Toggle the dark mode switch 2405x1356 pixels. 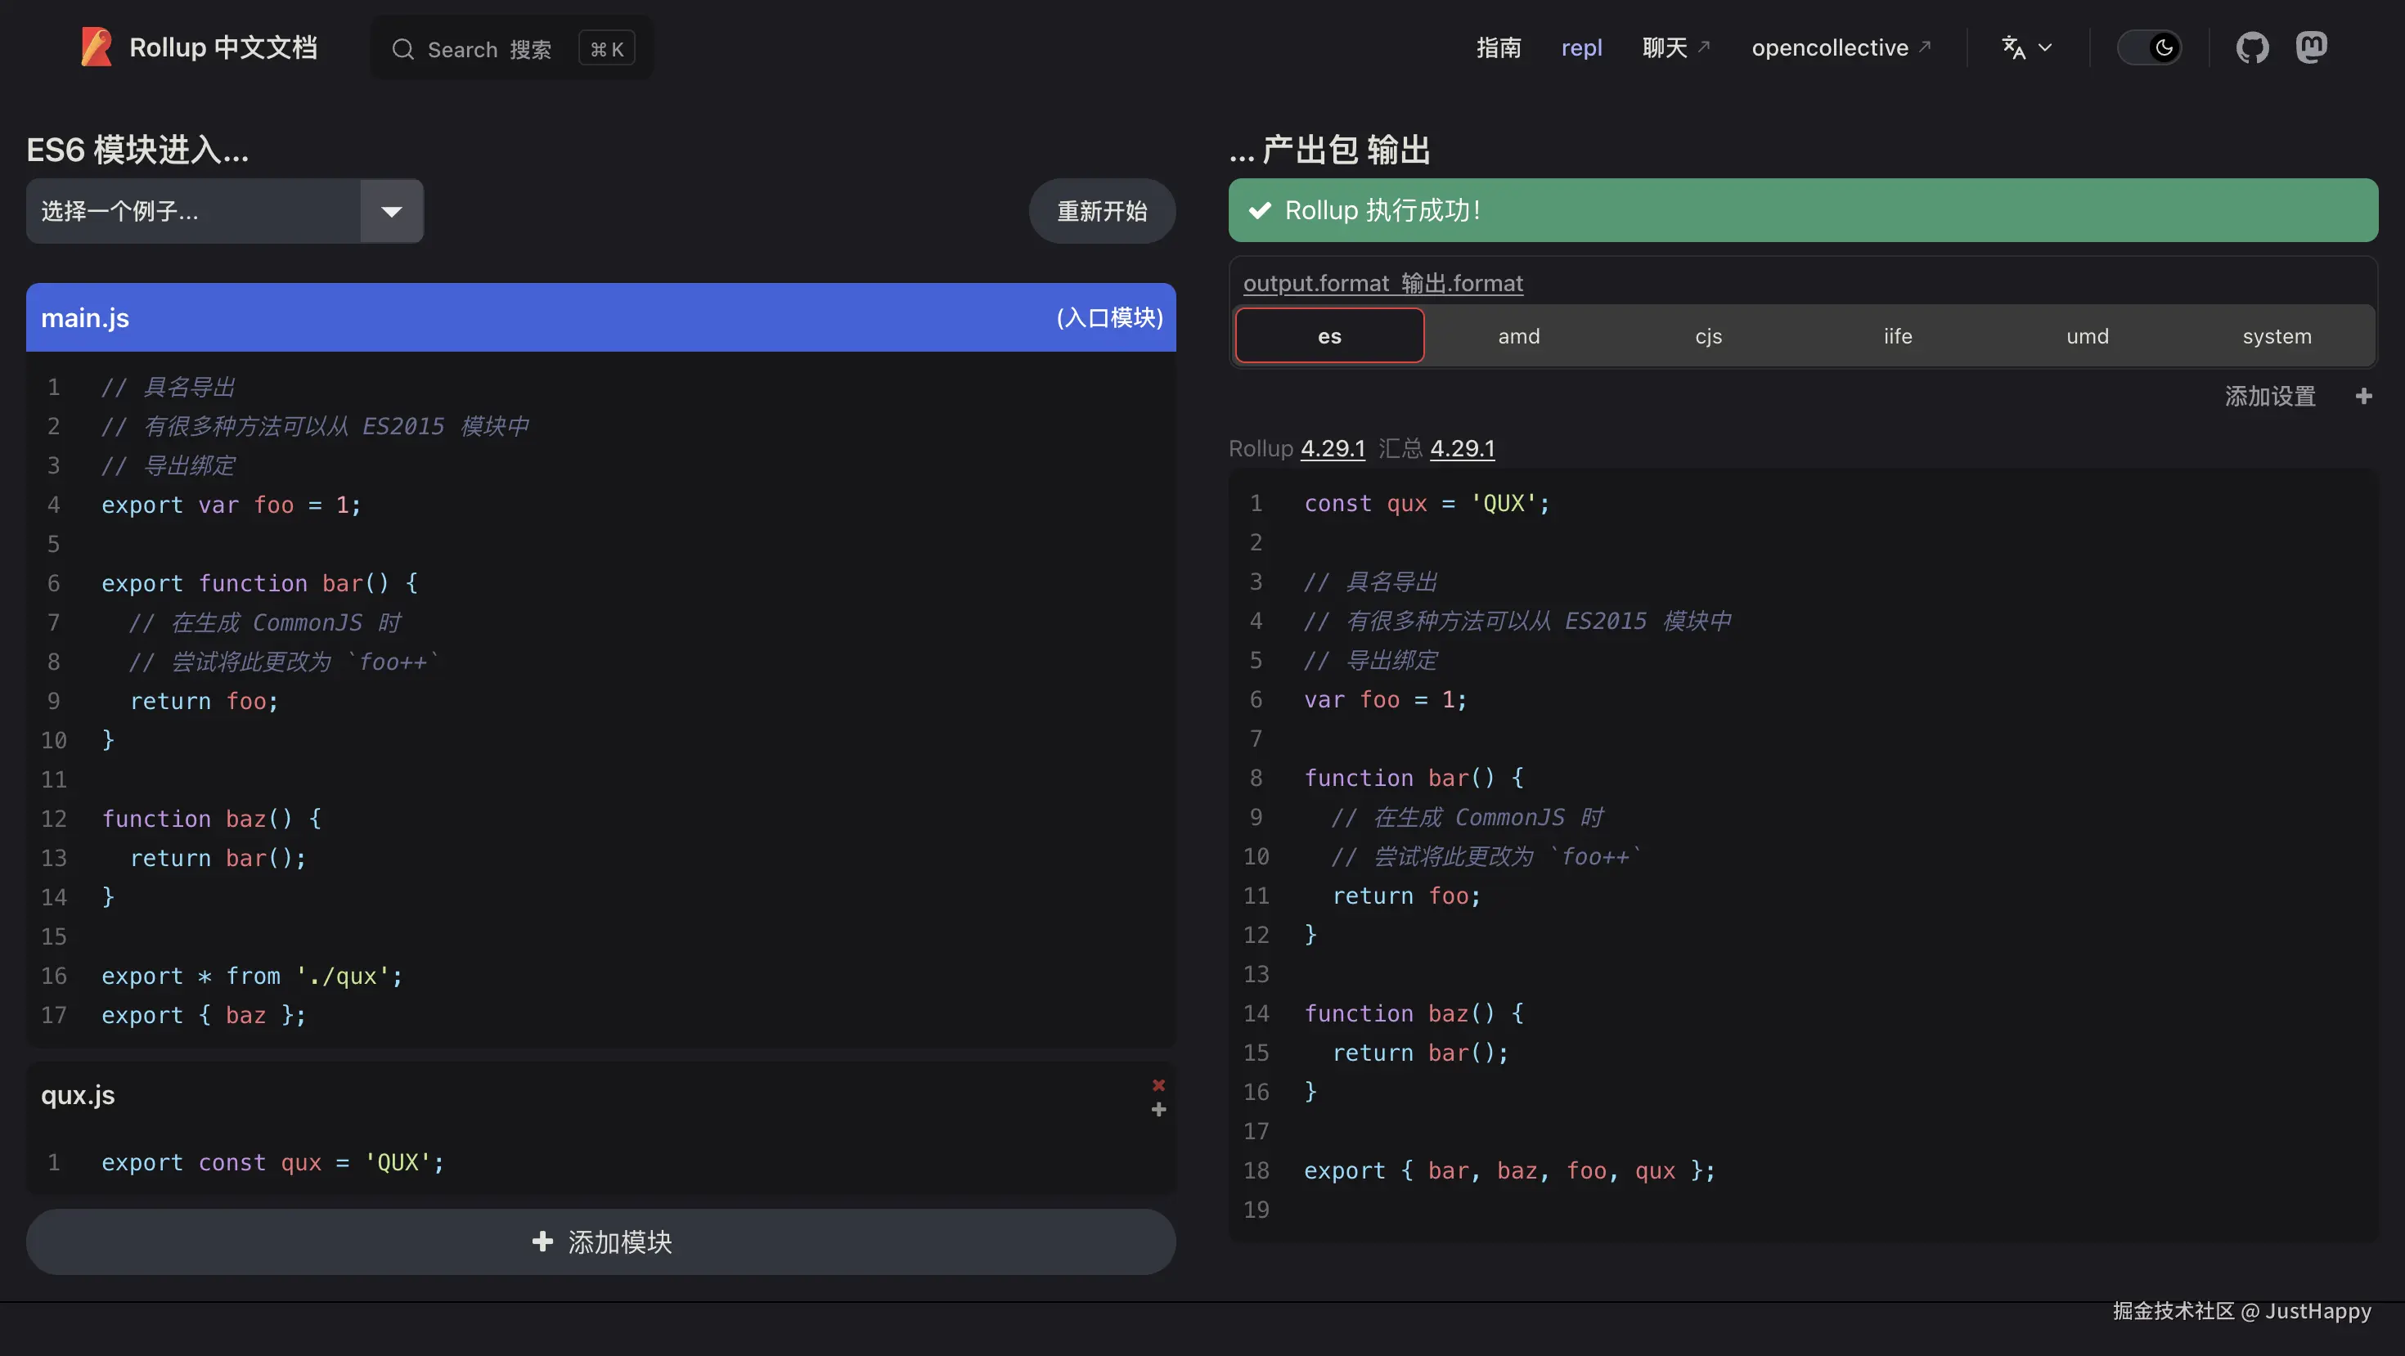tap(2148, 47)
